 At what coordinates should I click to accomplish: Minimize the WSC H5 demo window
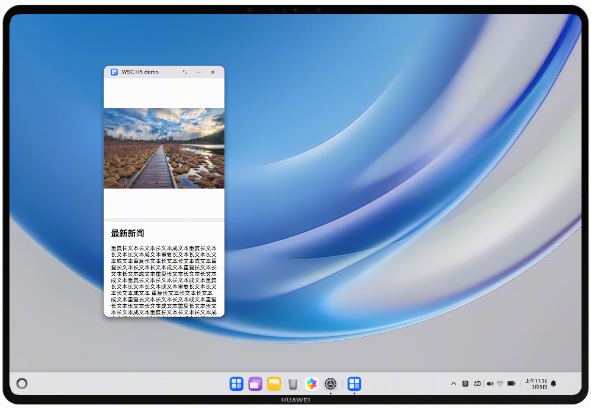pyautogui.click(x=199, y=72)
